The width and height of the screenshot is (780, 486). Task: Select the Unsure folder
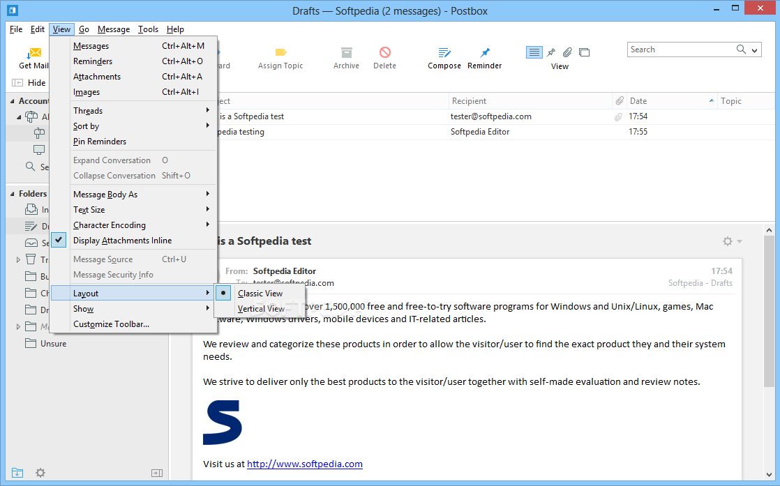(53, 343)
